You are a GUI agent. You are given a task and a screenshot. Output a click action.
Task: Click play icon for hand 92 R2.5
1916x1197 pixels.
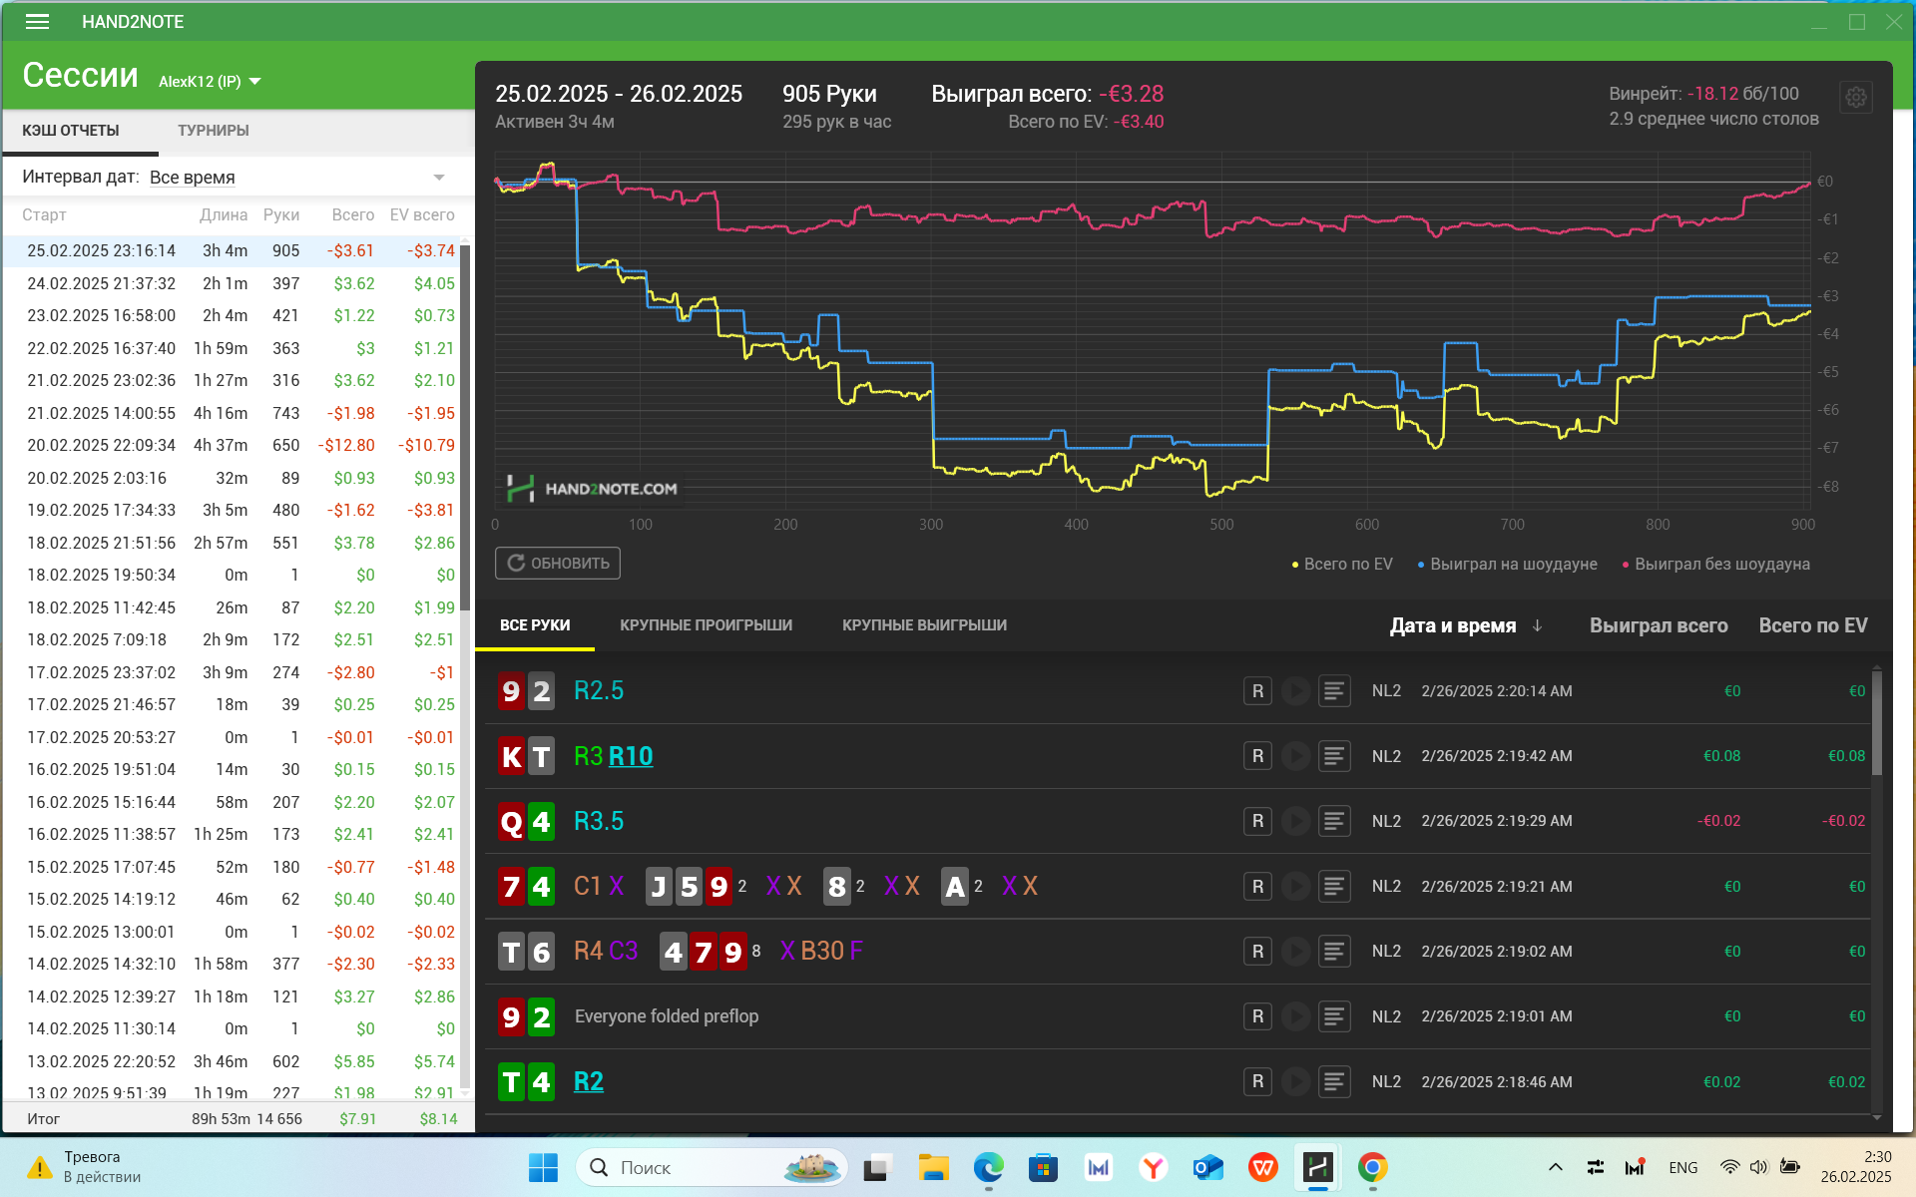pyautogui.click(x=1295, y=691)
